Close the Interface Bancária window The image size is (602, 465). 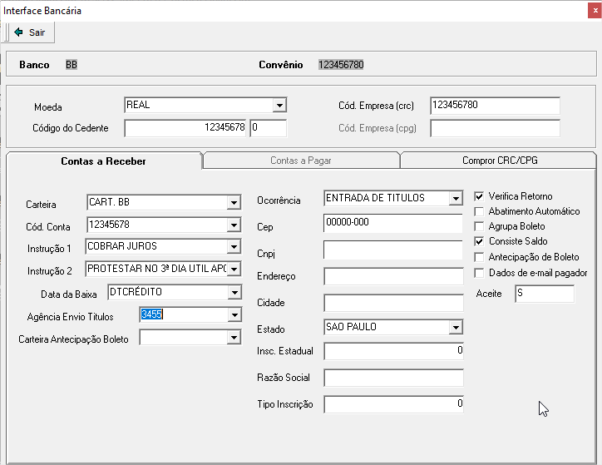pyautogui.click(x=595, y=10)
